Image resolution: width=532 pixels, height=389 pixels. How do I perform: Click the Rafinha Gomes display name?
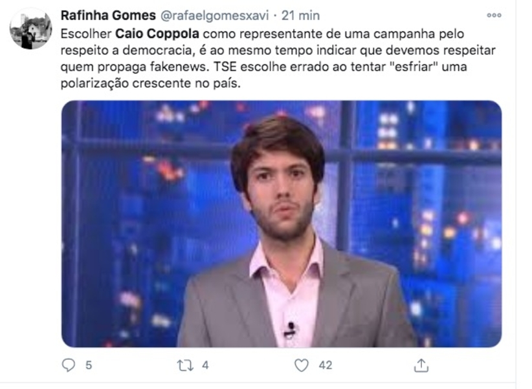point(108,16)
